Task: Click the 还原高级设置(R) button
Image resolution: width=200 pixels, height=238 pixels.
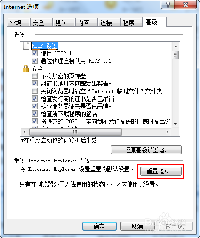Action: coord(146,150)
